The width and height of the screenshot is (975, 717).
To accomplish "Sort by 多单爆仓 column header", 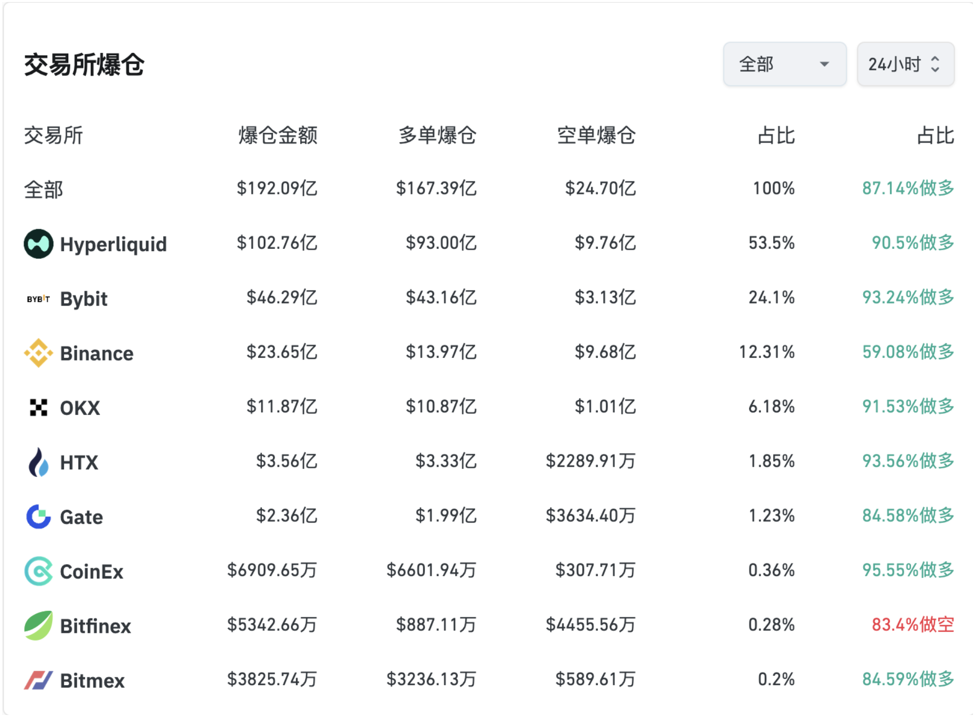I will pyautogui.click(x=437, y=135).
